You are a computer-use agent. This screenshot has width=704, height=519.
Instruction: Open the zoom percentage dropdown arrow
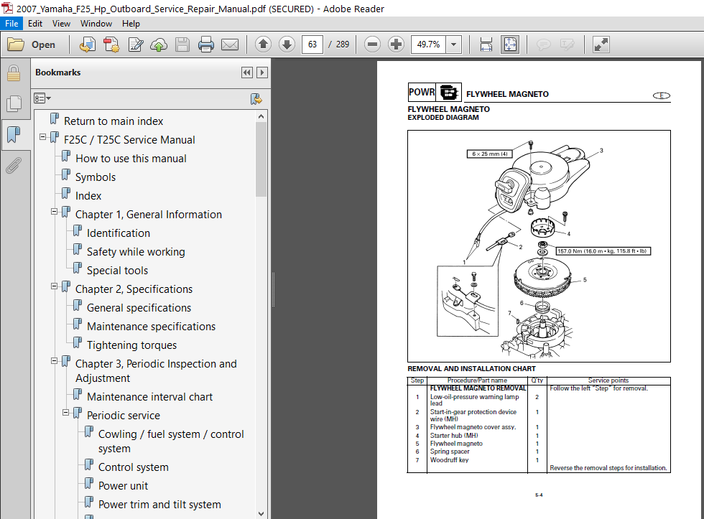click(454, 45)
